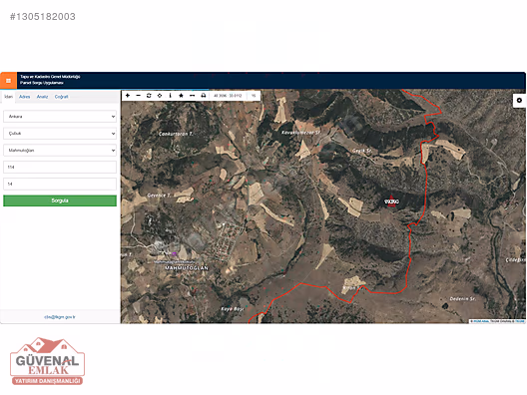Image resolution: width=527 pixels, height=395 pixels.
Task: Click the Dedenin Sr. map label
Action: pos(463,298)
